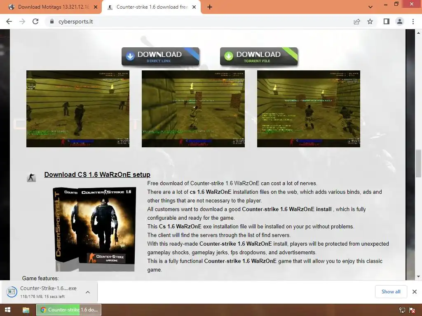The height and width of the screenshot is (316, 422).
Task: Bookmark this page with the star
Action: (370, 21)
